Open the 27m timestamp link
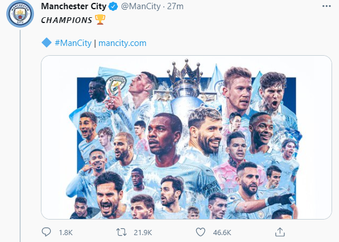The width and height of the screenshot is (339, 242). coord(175,6)
